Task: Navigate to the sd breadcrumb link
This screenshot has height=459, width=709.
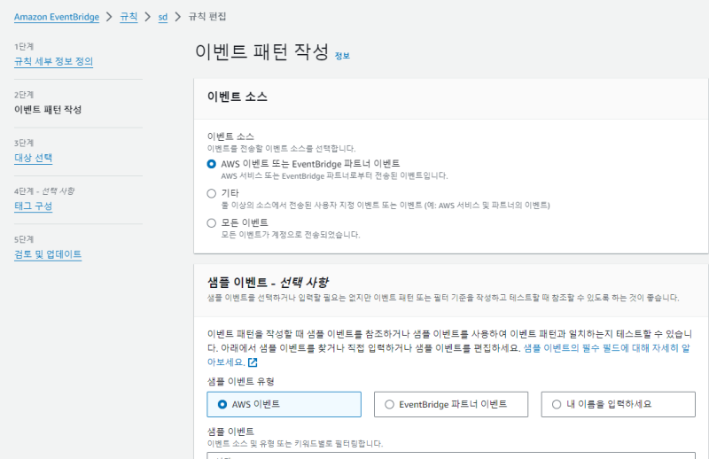Action: [x=162, y=17]
